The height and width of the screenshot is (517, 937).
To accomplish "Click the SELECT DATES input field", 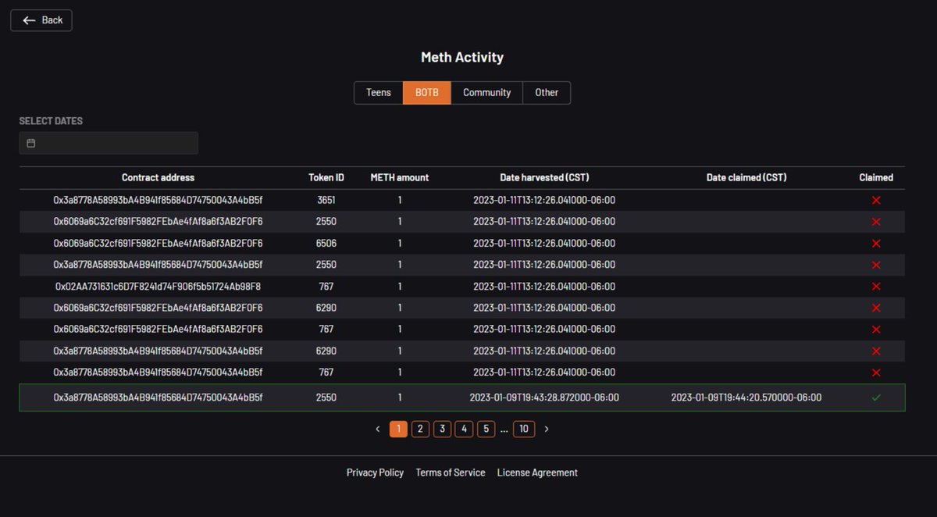I will pyautogui.click(x=108, y=143).
